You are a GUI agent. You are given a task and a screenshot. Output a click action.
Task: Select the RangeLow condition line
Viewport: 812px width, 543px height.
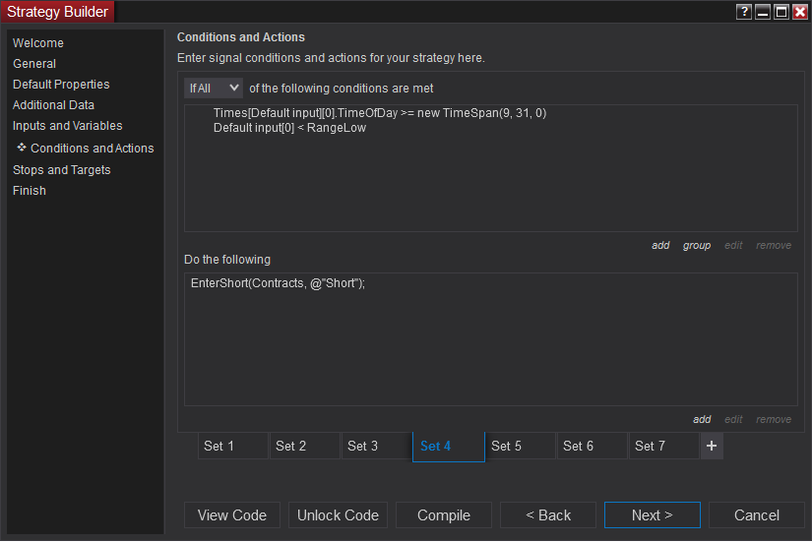click(x=289, y=128)
